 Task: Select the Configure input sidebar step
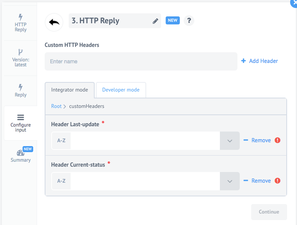(21, 123)
